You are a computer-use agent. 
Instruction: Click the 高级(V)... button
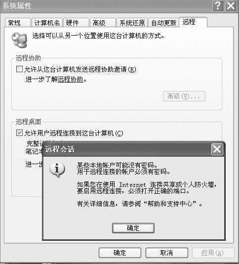pos(184,96)
